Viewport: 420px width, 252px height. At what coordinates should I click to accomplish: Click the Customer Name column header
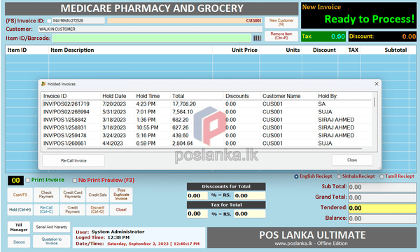(288, 96)
